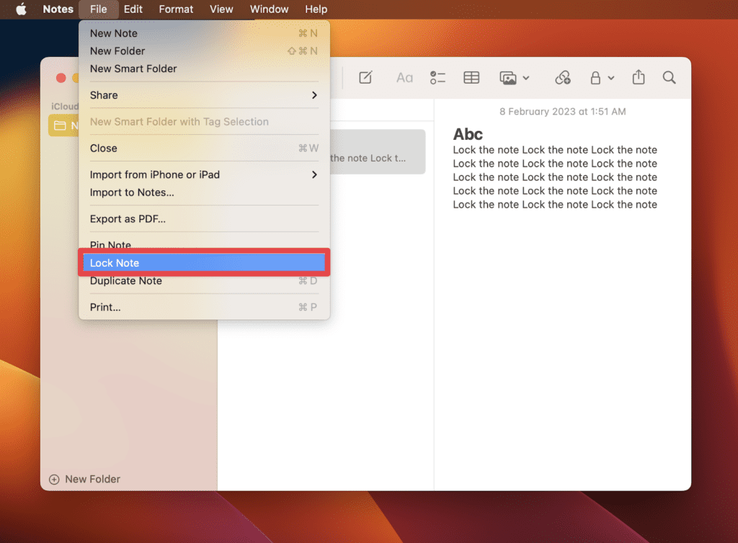Click the add link collaboration icon
Screen dimensions: 738x543
[x=562, y=78]
